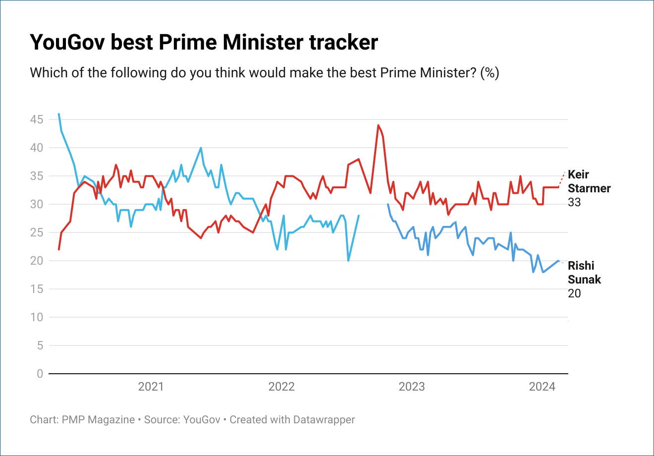
Task: Click the chart title YouGov best Prime Minister tracker
Action: [x=204, y=43]
